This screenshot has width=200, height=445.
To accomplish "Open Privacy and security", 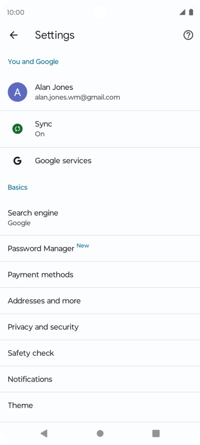I will tap(100, 327).
